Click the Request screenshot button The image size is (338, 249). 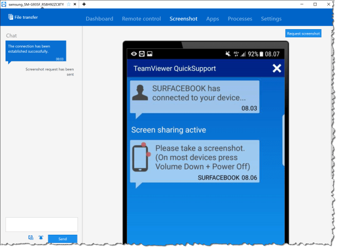tap(303, 34)
